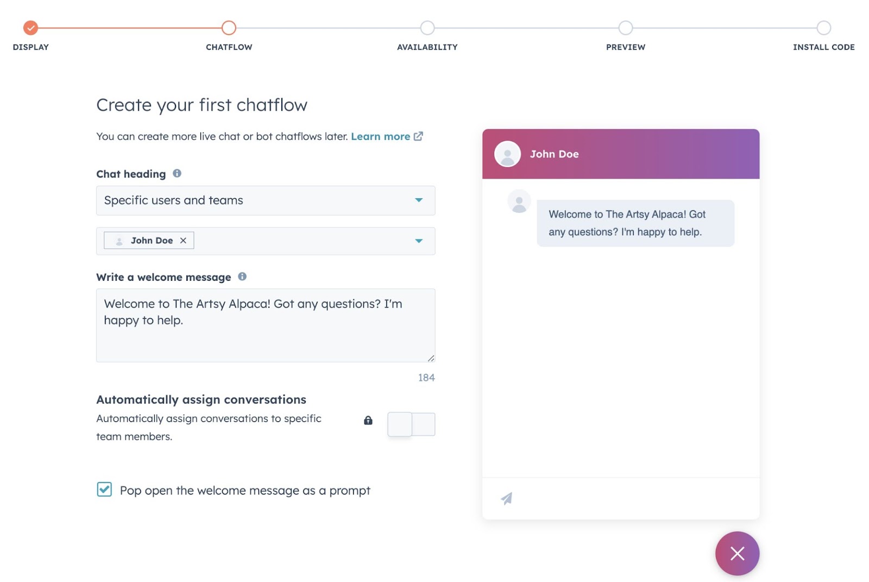Screen dimensions: 869x582
Task: Toggle automatically assign conversations
Action: [x=411, y=424]
